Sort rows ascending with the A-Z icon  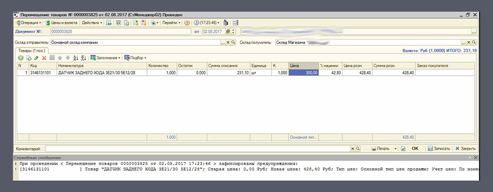click(75, 58)
